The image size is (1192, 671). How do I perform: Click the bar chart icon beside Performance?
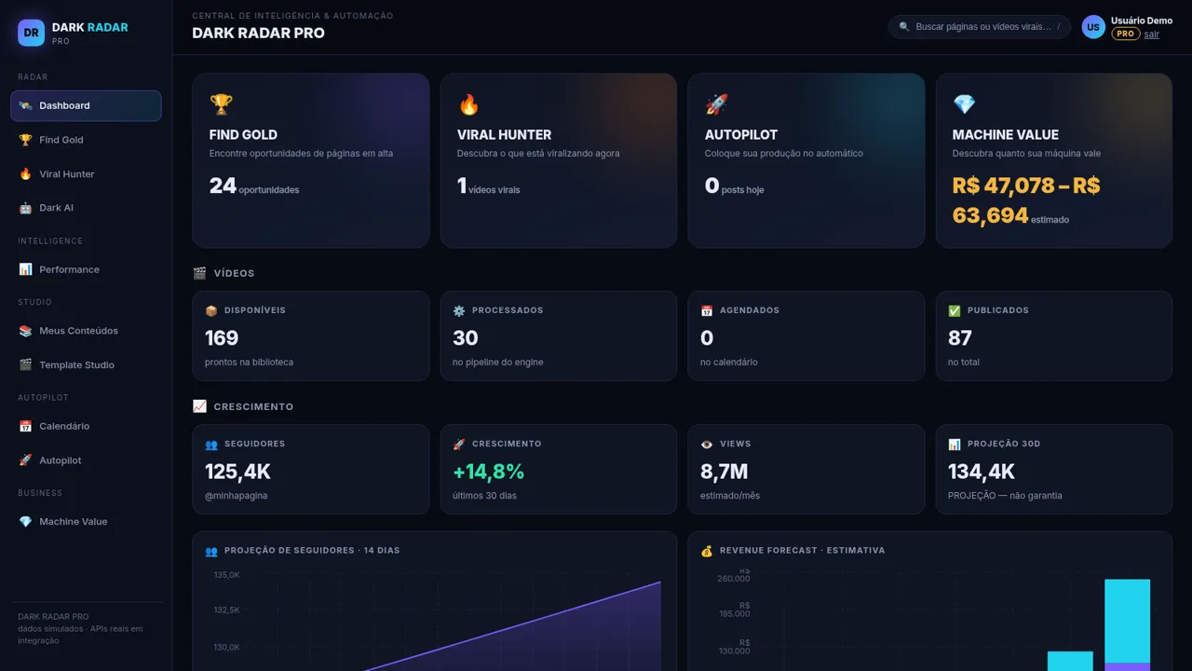(x=25, y=269)
